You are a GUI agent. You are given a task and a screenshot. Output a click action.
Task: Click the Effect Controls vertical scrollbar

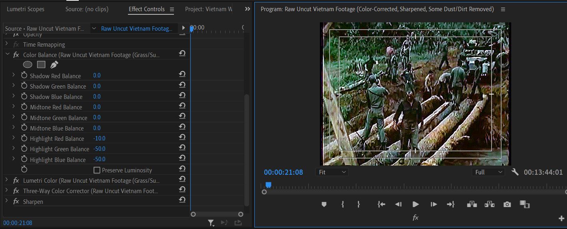point(247,150)
